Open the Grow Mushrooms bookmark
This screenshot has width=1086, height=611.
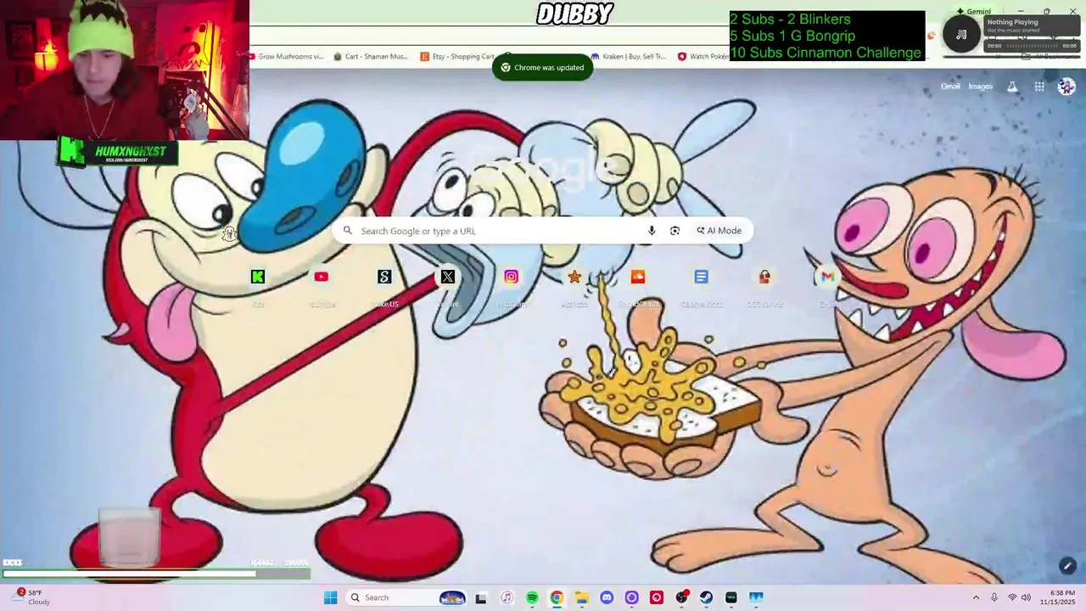point(285,57)
